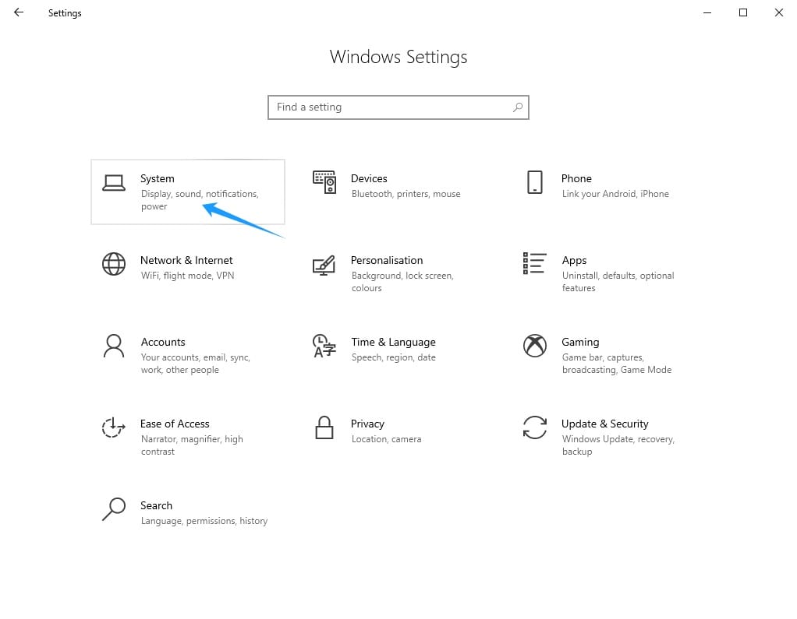Screen dimensions: 797x619
Task: Click the Find a setting search box
Action: tap(390, 107)
